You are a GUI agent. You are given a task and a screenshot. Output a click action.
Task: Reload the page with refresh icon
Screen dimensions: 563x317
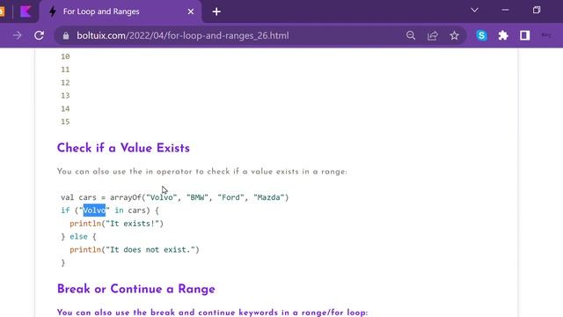(x=39, y=35)
